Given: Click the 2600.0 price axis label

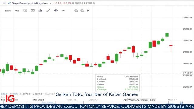Looking at the screenshot, I should click(x=187, y=40).
